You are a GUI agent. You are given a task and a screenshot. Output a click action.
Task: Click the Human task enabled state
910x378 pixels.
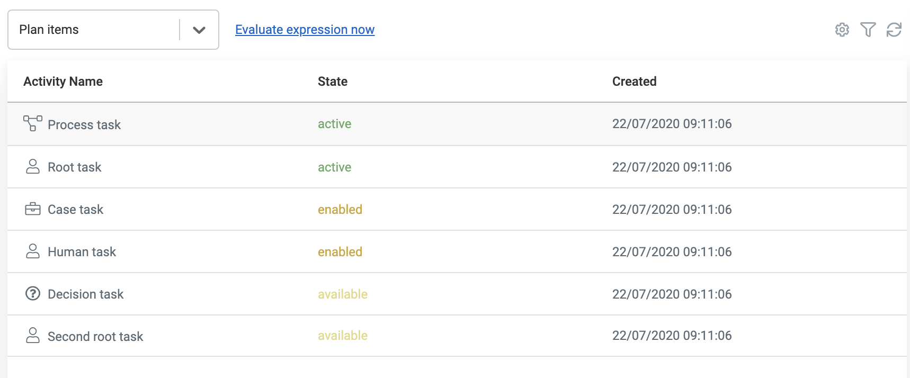340,252
